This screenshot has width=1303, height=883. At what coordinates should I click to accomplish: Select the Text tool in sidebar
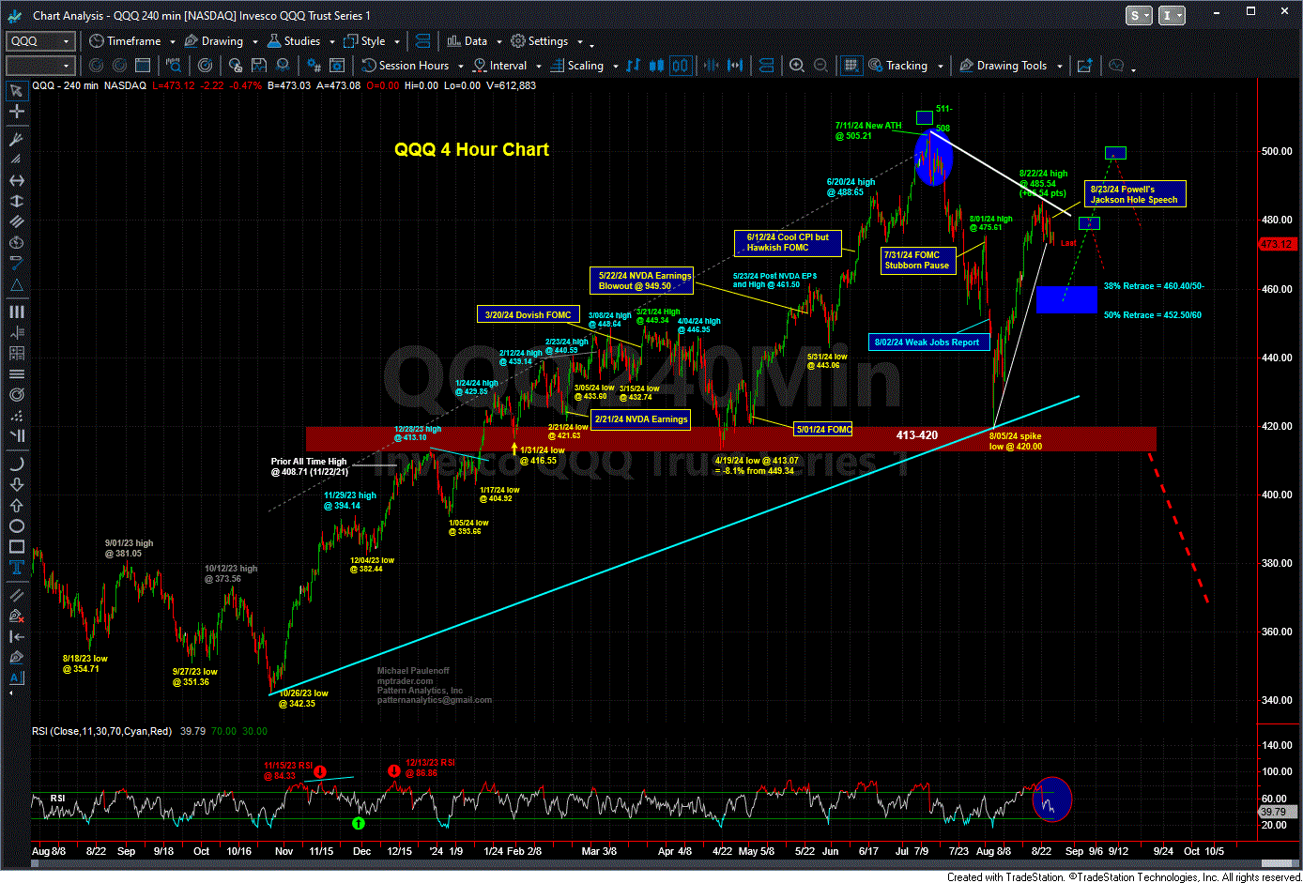(x=16, y=567)
